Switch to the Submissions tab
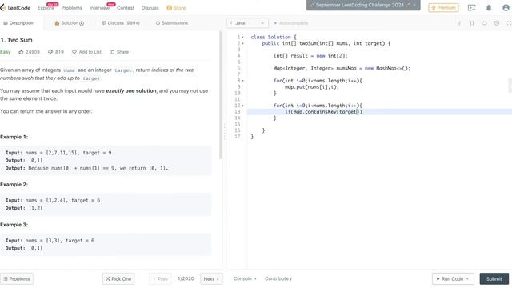This screenshot has height=288, width=512. (x=172, y=23)
